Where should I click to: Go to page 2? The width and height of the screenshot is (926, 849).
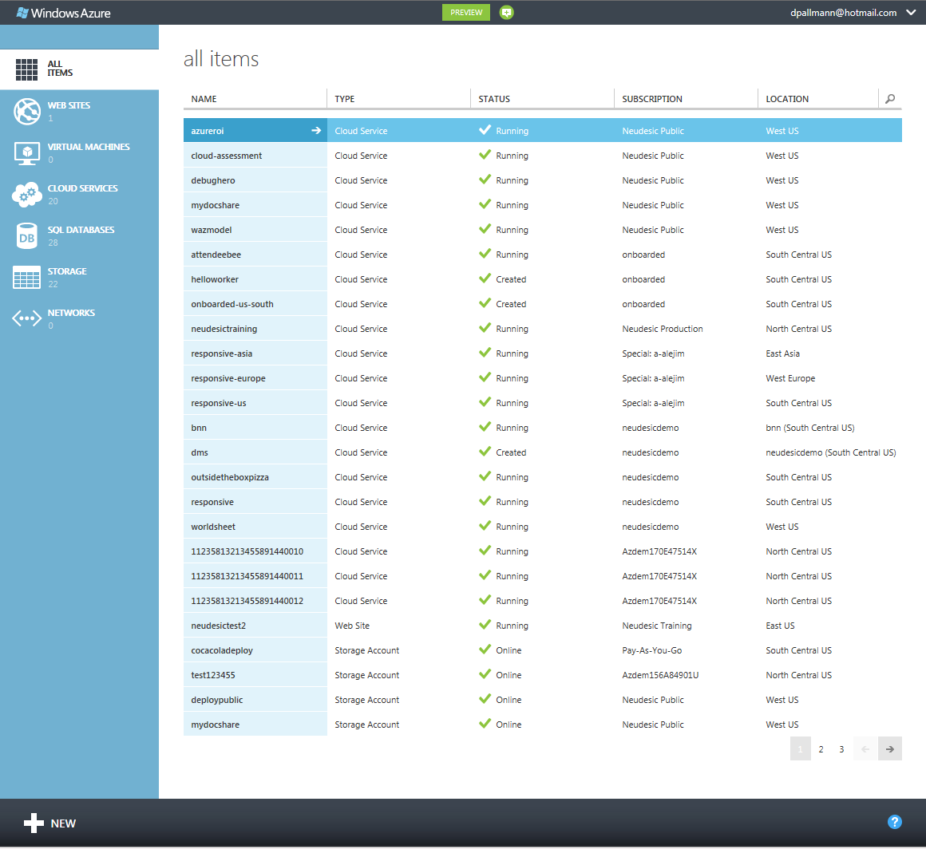pyautogui.click(x=821, y=749)
